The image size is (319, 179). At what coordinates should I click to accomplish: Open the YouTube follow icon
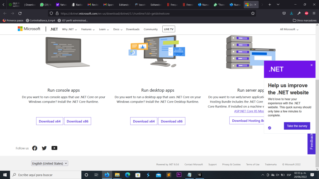(55, 148)
